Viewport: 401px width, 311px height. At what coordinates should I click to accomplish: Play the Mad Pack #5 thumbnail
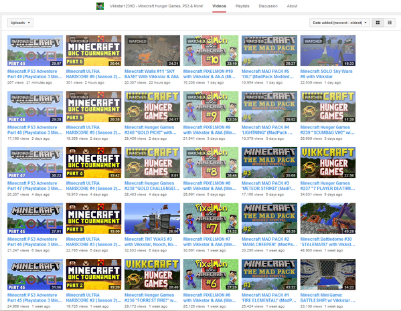pyautogui.click(x=269, y=51)
